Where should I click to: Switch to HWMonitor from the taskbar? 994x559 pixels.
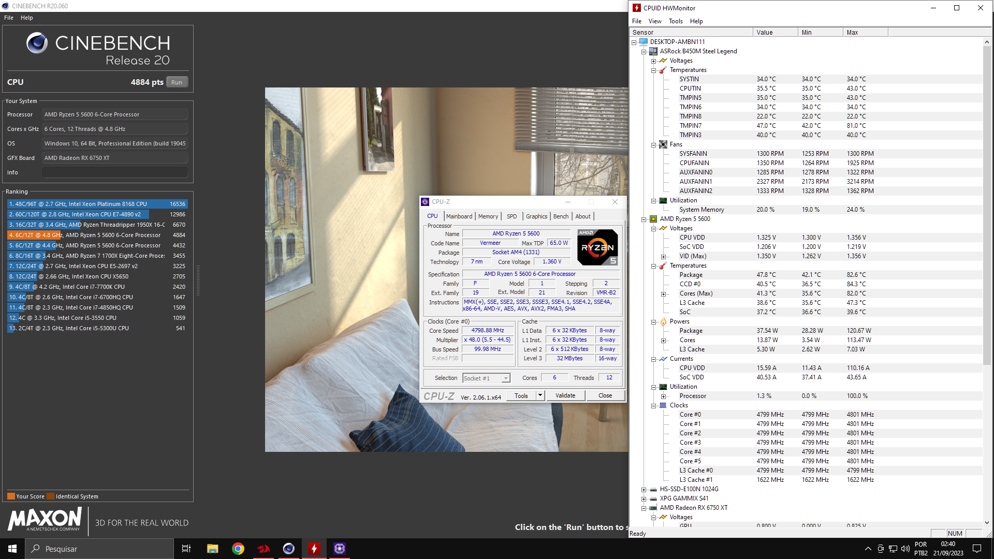(314, 549)
